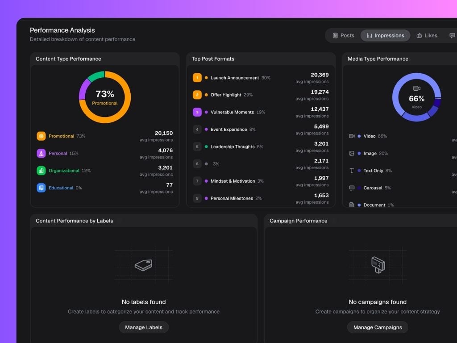Click rank 8 badge for Personal Milestones
457x343 pixels.
click(197, 198)
